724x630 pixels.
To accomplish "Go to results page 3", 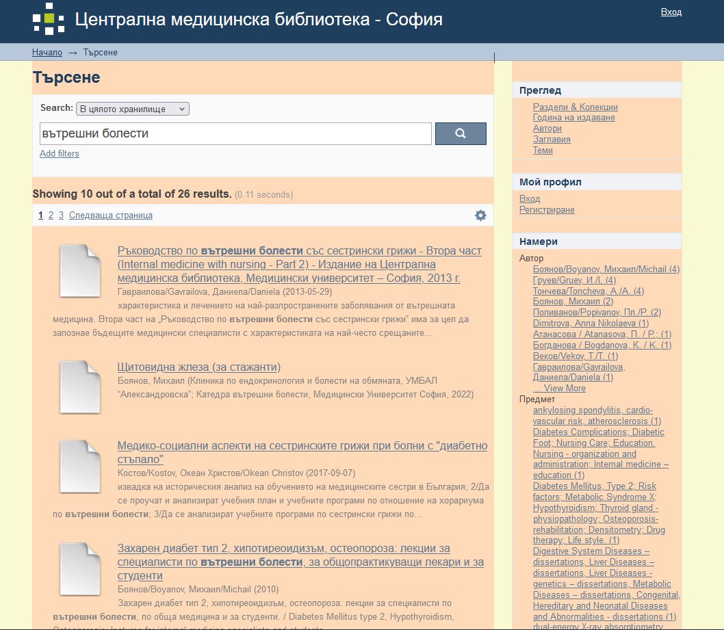I will [x=61, y=215].
